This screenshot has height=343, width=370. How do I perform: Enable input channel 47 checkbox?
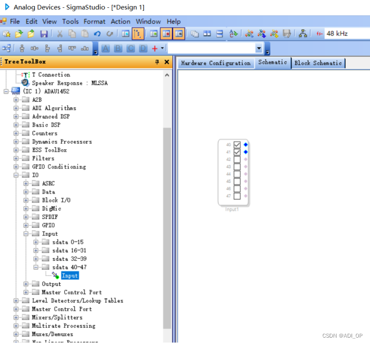point(237,196)
